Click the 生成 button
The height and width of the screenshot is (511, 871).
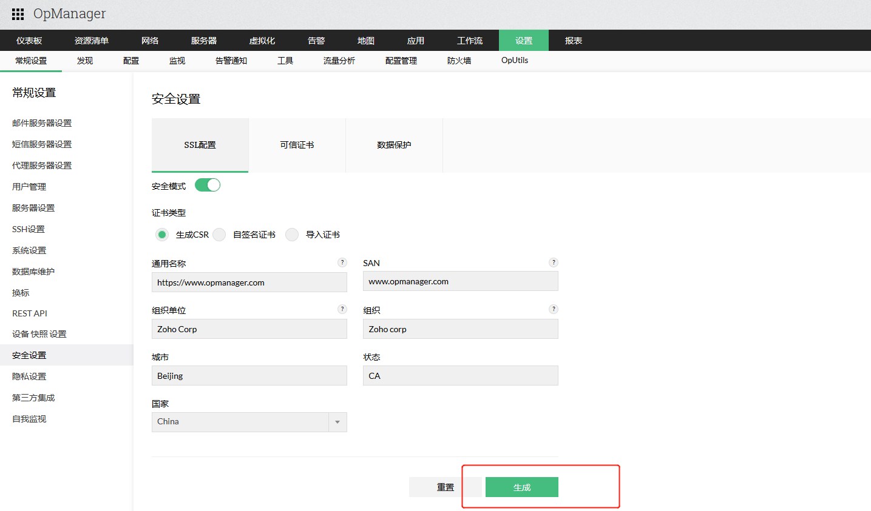(521, 487)
